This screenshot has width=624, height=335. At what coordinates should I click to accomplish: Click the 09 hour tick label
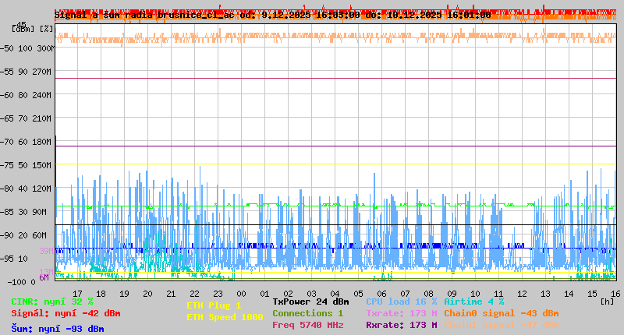(x=452, y=294)
